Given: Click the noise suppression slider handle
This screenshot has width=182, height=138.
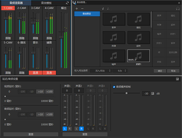Looking at the screenshot, I should [127, 93].
